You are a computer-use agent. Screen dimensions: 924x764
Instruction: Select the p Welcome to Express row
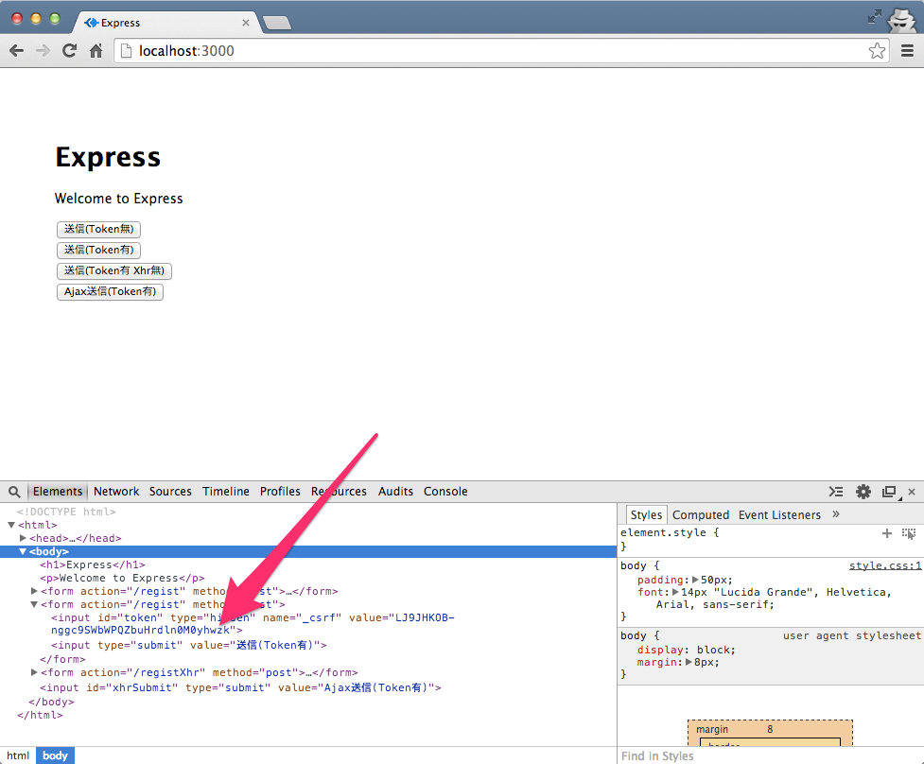[x=123, y=578]
